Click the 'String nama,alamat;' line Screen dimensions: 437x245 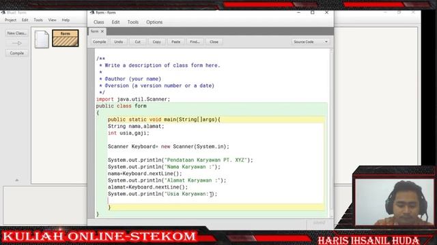pos(136,126)
